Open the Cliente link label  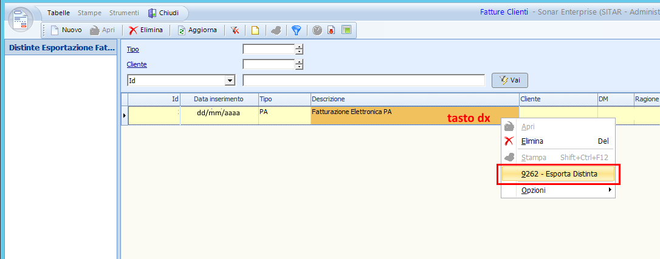[137, 64]
